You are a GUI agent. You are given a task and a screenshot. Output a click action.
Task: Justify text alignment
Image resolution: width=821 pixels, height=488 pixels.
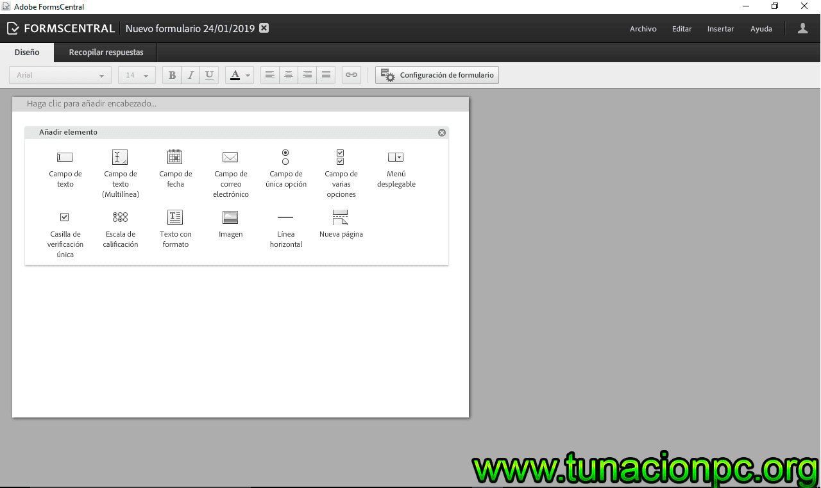pyautogui.click(x=326, y=75)
